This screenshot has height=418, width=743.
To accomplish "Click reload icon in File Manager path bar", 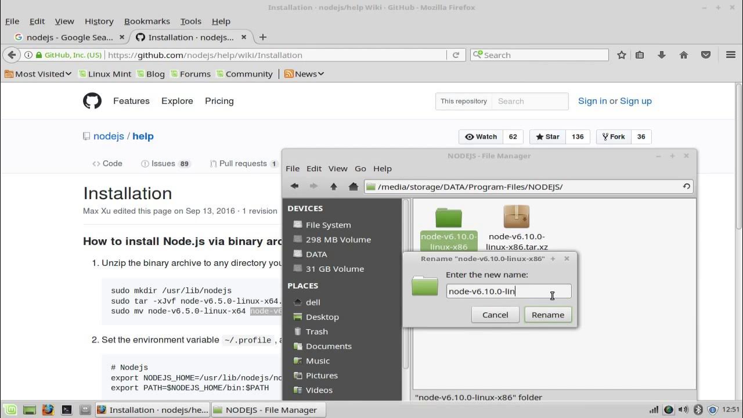I will pyautogui.click(x=686, y=186).
